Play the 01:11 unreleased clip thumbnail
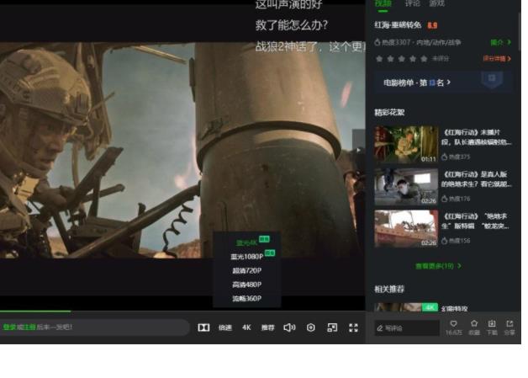This screenshot has height=378, width=528. pyautogui.click(x=406, y=144)
